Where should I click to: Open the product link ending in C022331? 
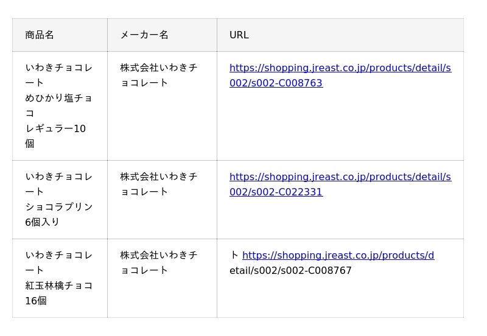point(340,177)
